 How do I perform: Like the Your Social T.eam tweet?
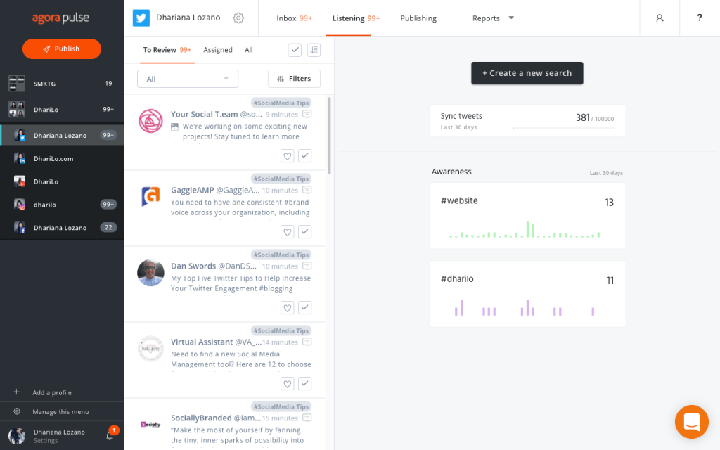(287, 156)
